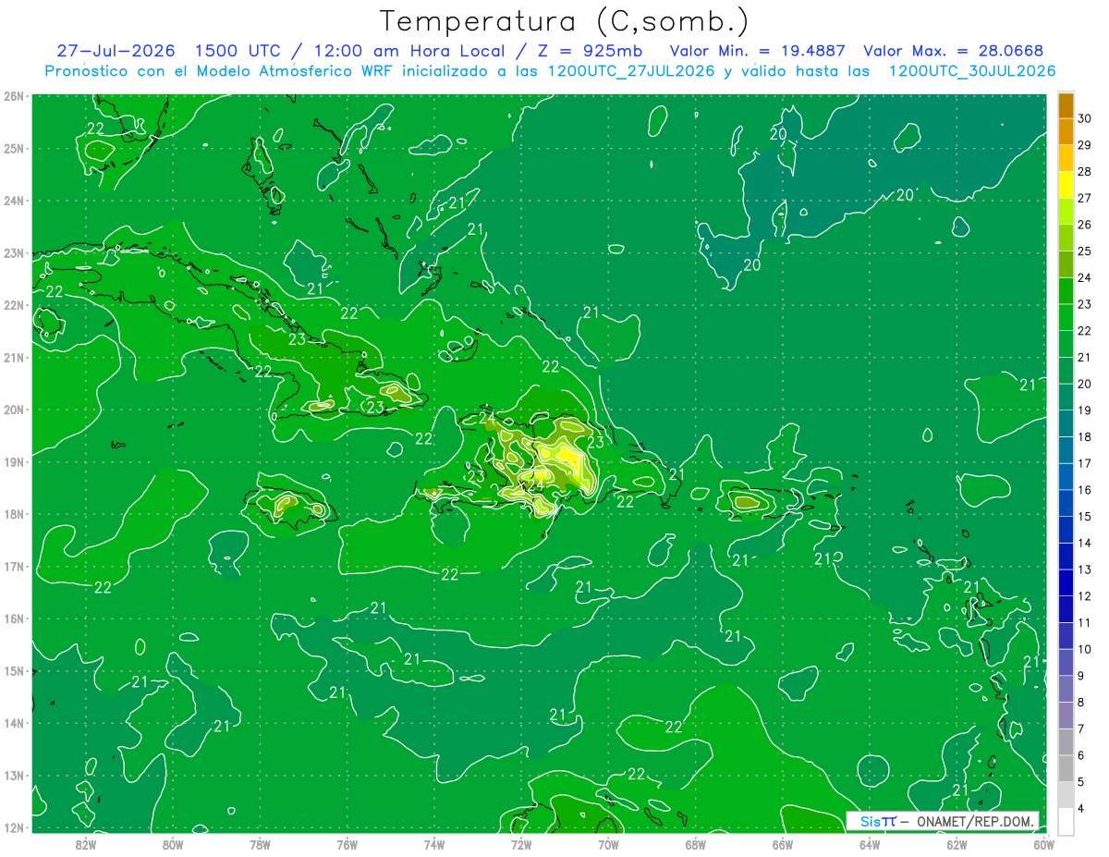
Task: Click the white swatch at the color scale bottom
Action: (x=1066, y=821)
